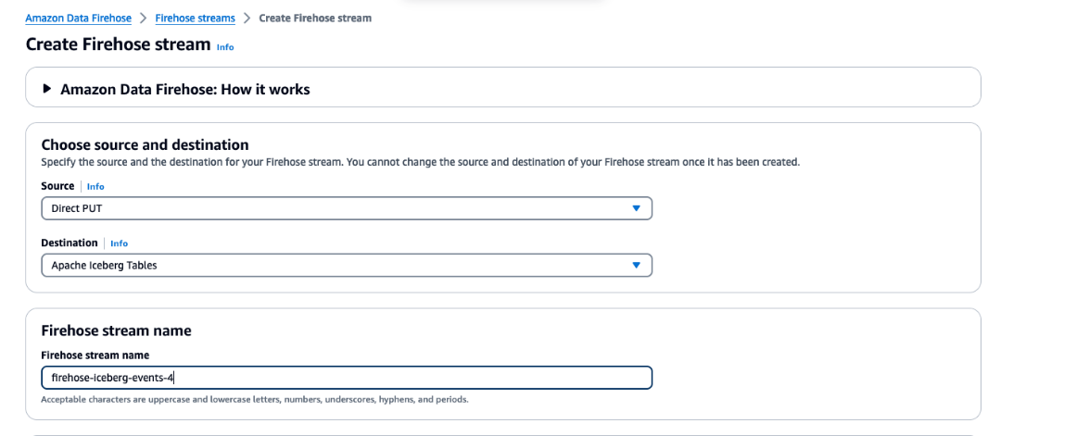The width and height of the screenshot is (1089, 436).
Task: Open the Info link next to Source
Action: pos(95,187)
